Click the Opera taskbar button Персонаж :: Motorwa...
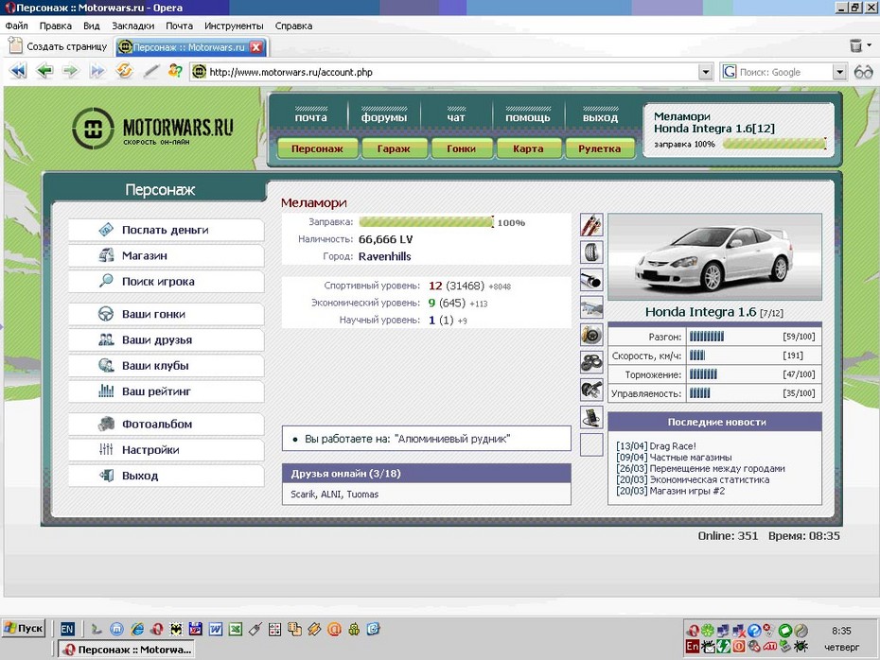880x660 pixels. point(128,650)
